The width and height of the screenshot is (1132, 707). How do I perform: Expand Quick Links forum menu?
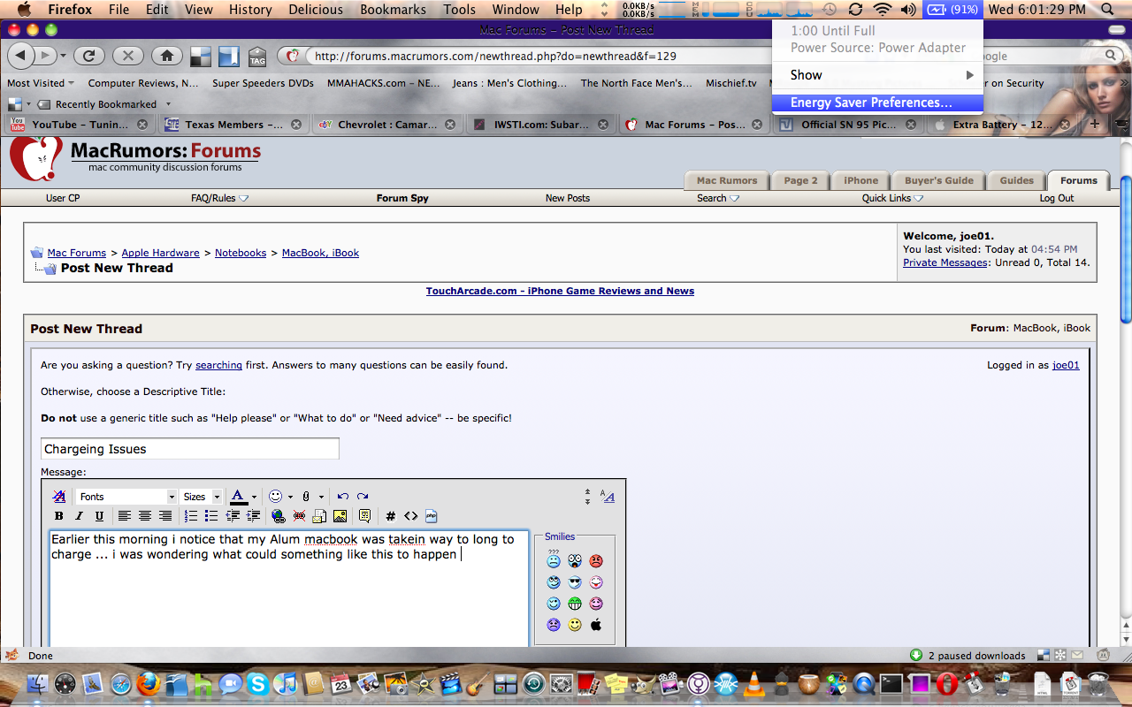[x=893, y=198]
